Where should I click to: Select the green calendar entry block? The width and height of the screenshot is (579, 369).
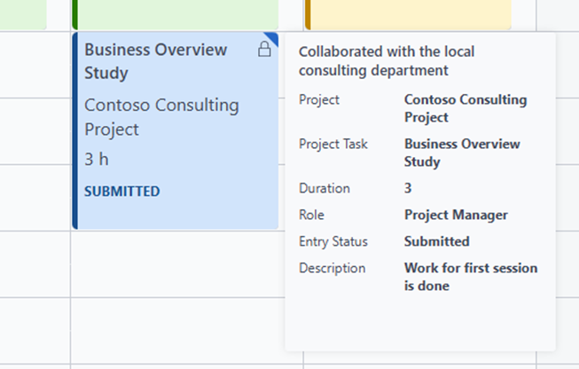point(175,14)
